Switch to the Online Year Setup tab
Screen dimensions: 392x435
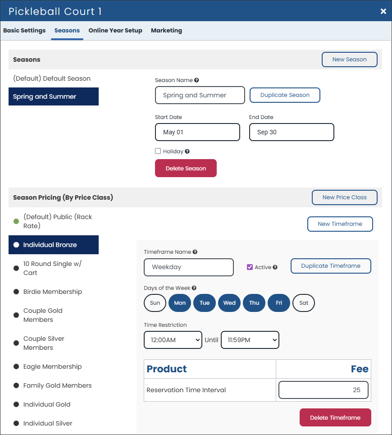click(x=115, y=31)
